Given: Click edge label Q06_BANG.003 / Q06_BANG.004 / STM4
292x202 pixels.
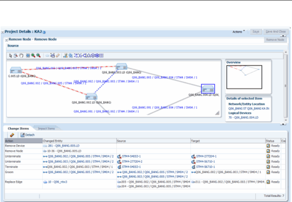Looking at the screenshot, I should click(x=164, y=77).
